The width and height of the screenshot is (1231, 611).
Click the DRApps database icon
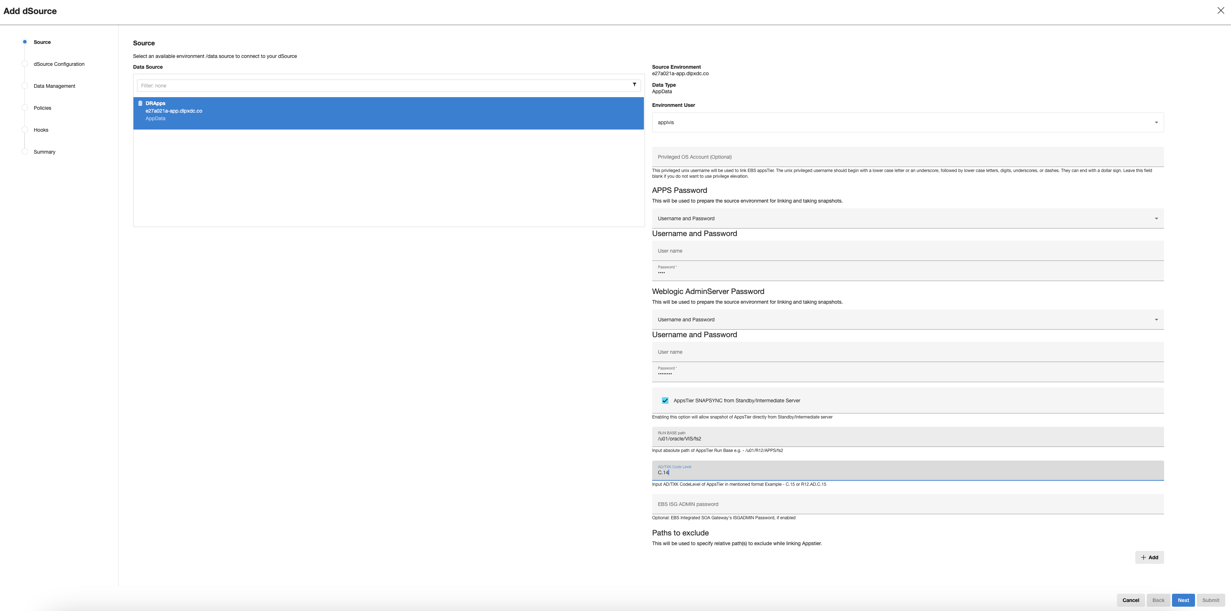click(140, 103)
